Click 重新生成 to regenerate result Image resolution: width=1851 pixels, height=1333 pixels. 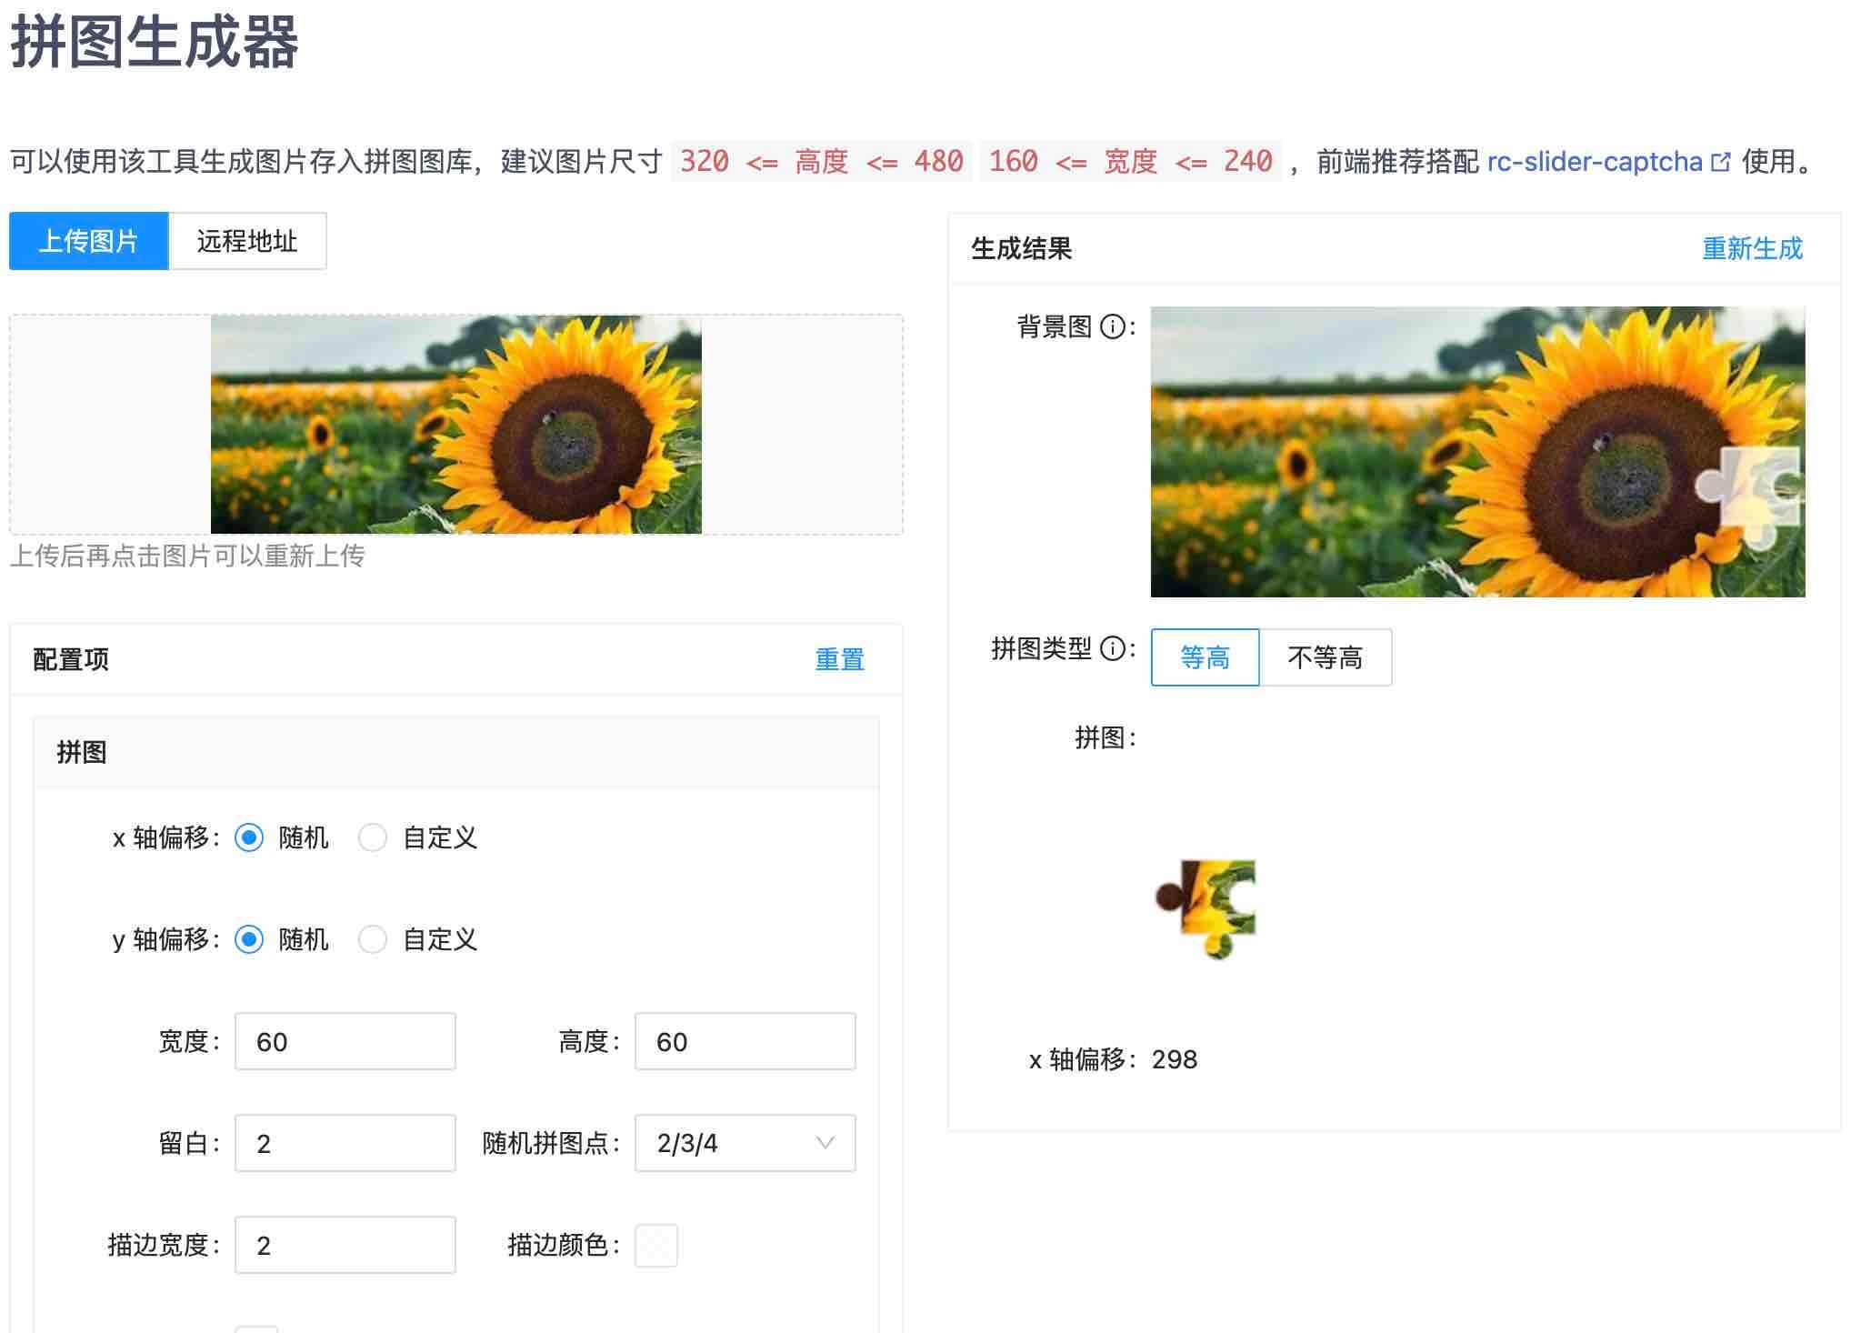[1751, 248]
